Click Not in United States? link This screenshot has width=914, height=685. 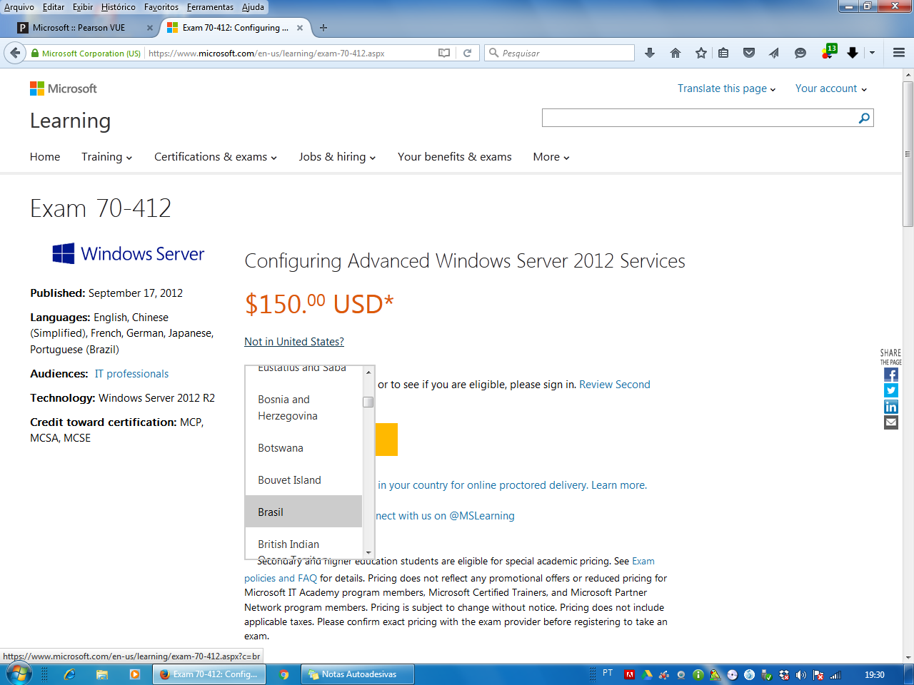coord(294,342)
